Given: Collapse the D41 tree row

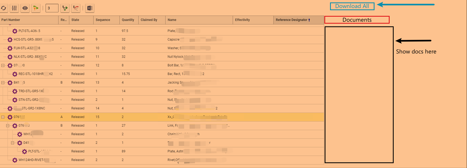Looking at the screenshot, I should 13,143.
